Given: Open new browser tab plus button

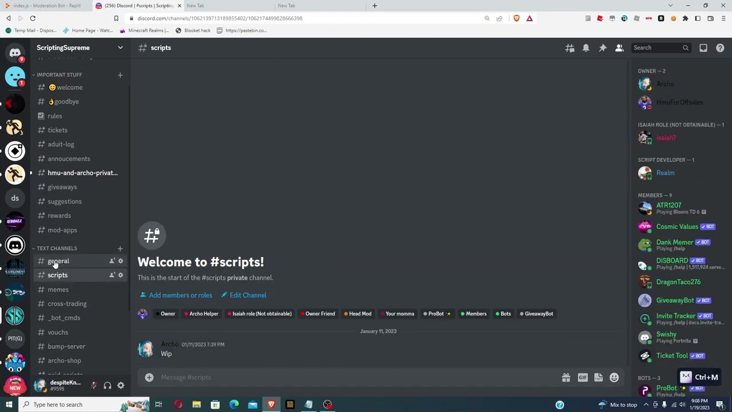Looking at the screenshot, I should [375, 6].
